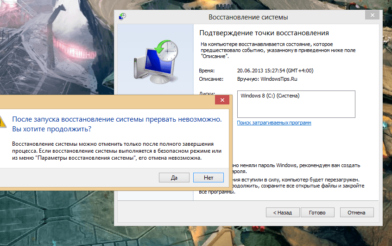Click the yellow warning icon in the dialog

pyautogui.click(x=3, y=122)
